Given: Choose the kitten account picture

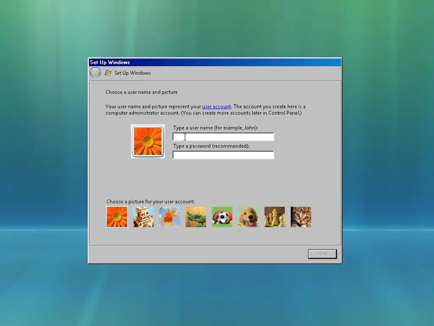Looking at the screenshot, I should pyautogui.click(x=301, y=217).
